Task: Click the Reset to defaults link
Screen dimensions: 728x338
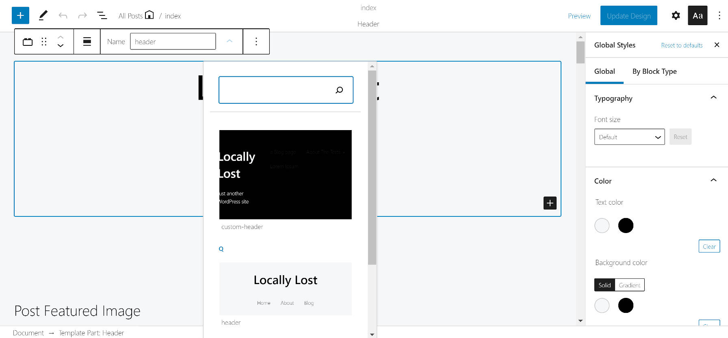Action: [x=682, y=45]
